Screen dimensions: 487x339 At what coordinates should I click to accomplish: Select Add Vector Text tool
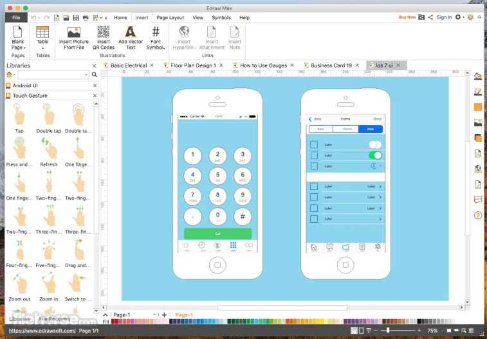[x=131, y=31]
